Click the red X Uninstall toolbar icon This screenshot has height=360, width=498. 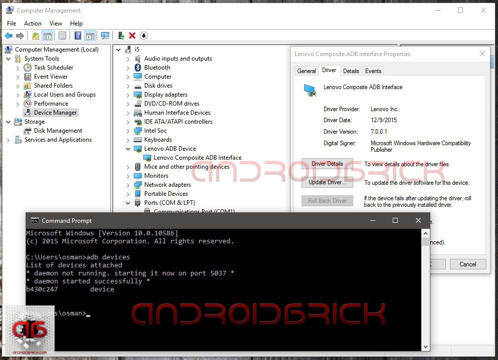(x=132, y=36)
